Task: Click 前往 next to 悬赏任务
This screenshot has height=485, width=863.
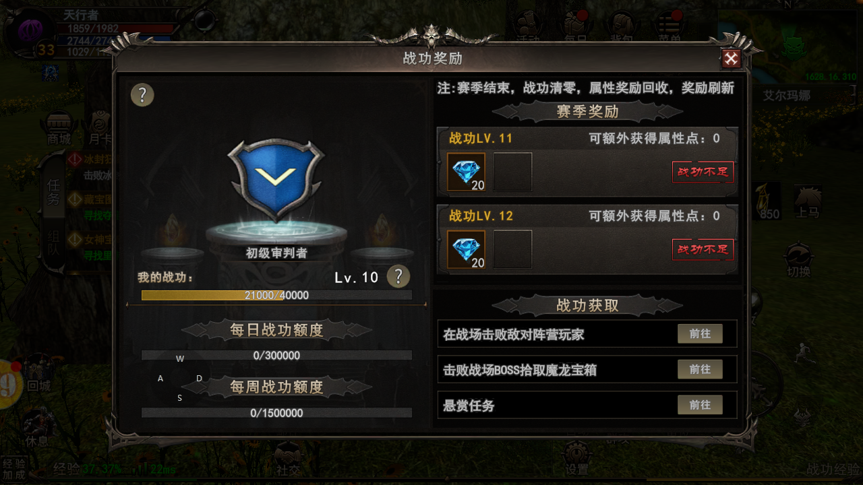Action: [700, 405]
